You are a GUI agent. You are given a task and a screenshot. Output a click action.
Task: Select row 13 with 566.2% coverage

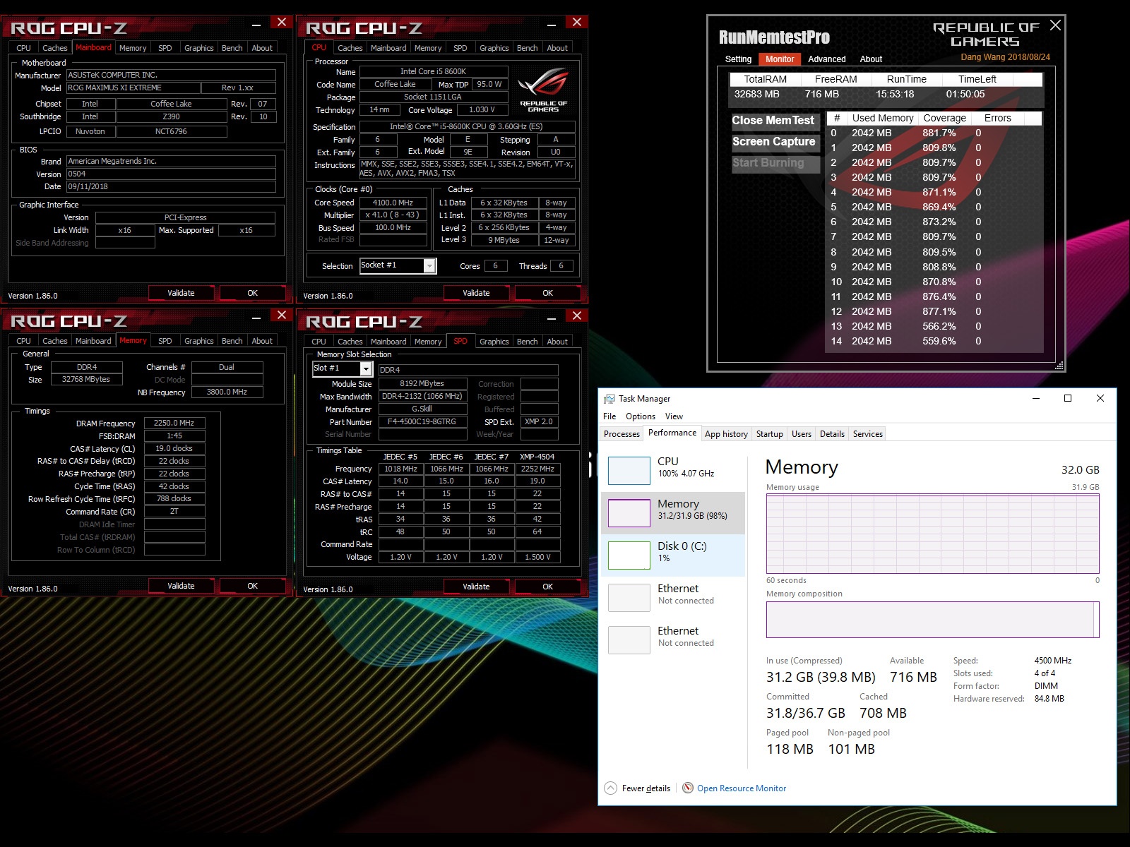[x=935, y=326]
